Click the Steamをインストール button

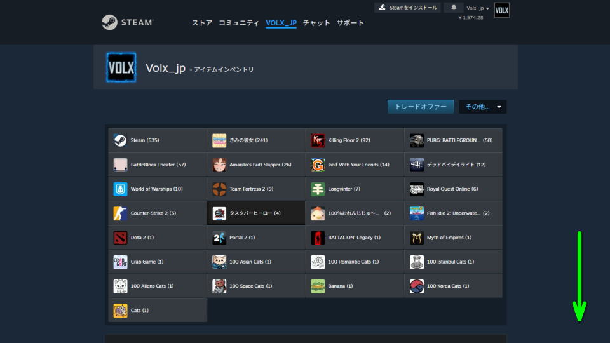coord(407,8)
